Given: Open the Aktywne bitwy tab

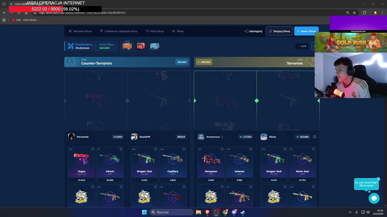Looking at the screenshot, I should coord(80,31).
